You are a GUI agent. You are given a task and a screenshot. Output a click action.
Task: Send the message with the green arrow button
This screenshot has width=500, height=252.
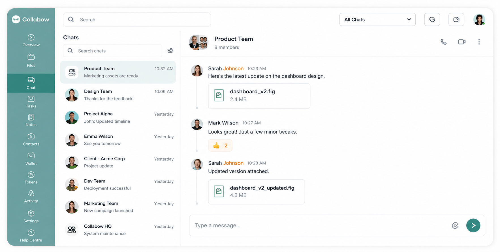[x=473, y=225]
